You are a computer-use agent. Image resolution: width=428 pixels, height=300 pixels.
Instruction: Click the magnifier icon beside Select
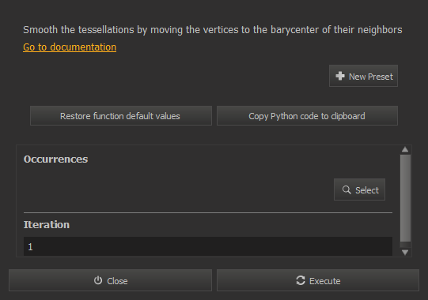pos(347,189)
